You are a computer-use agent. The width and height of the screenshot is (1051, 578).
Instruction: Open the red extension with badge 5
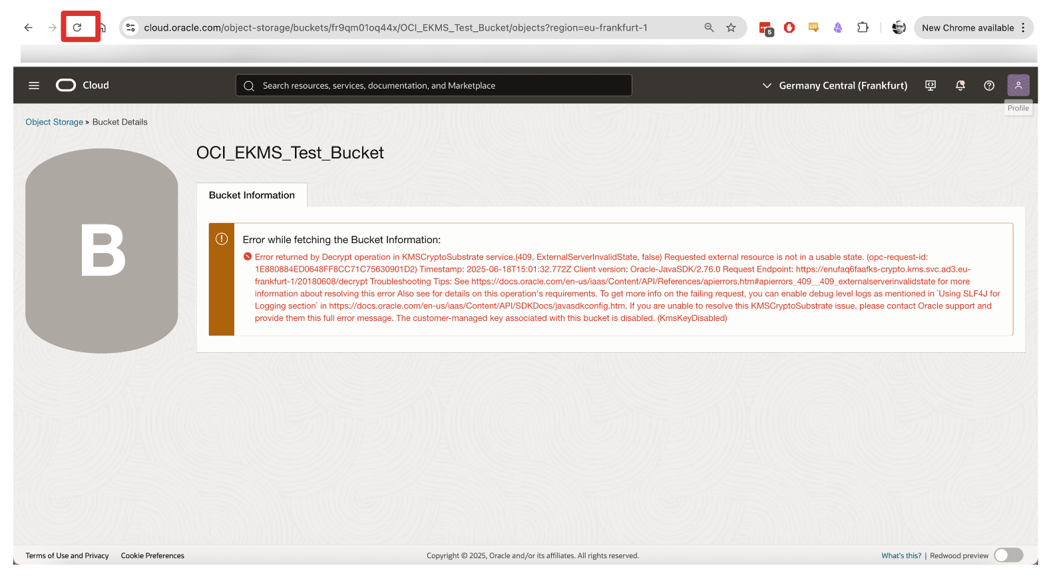pyautogui.click(x=766, y=29)
